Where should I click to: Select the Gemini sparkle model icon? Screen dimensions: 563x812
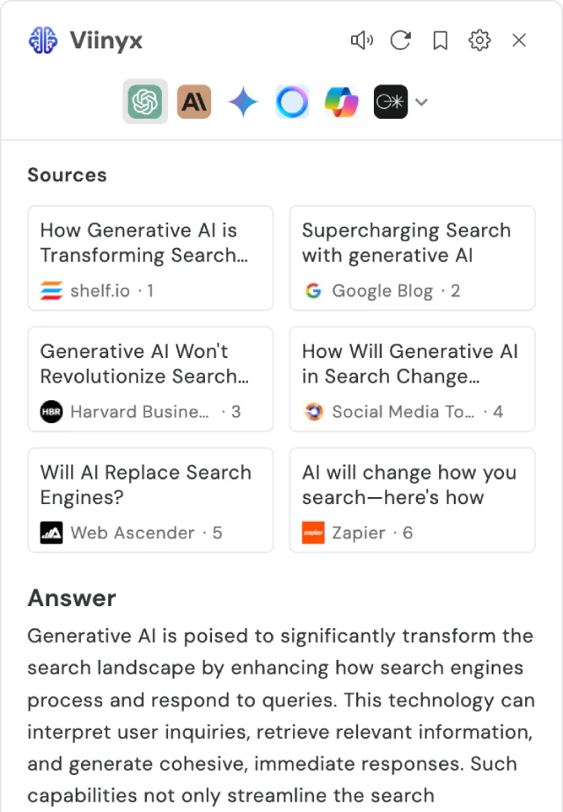pos(243,102)
